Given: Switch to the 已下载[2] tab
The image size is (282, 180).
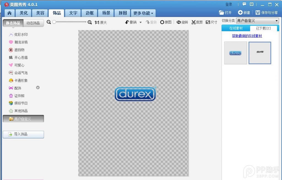Looking at the screenshot, I should pos(263,28).
